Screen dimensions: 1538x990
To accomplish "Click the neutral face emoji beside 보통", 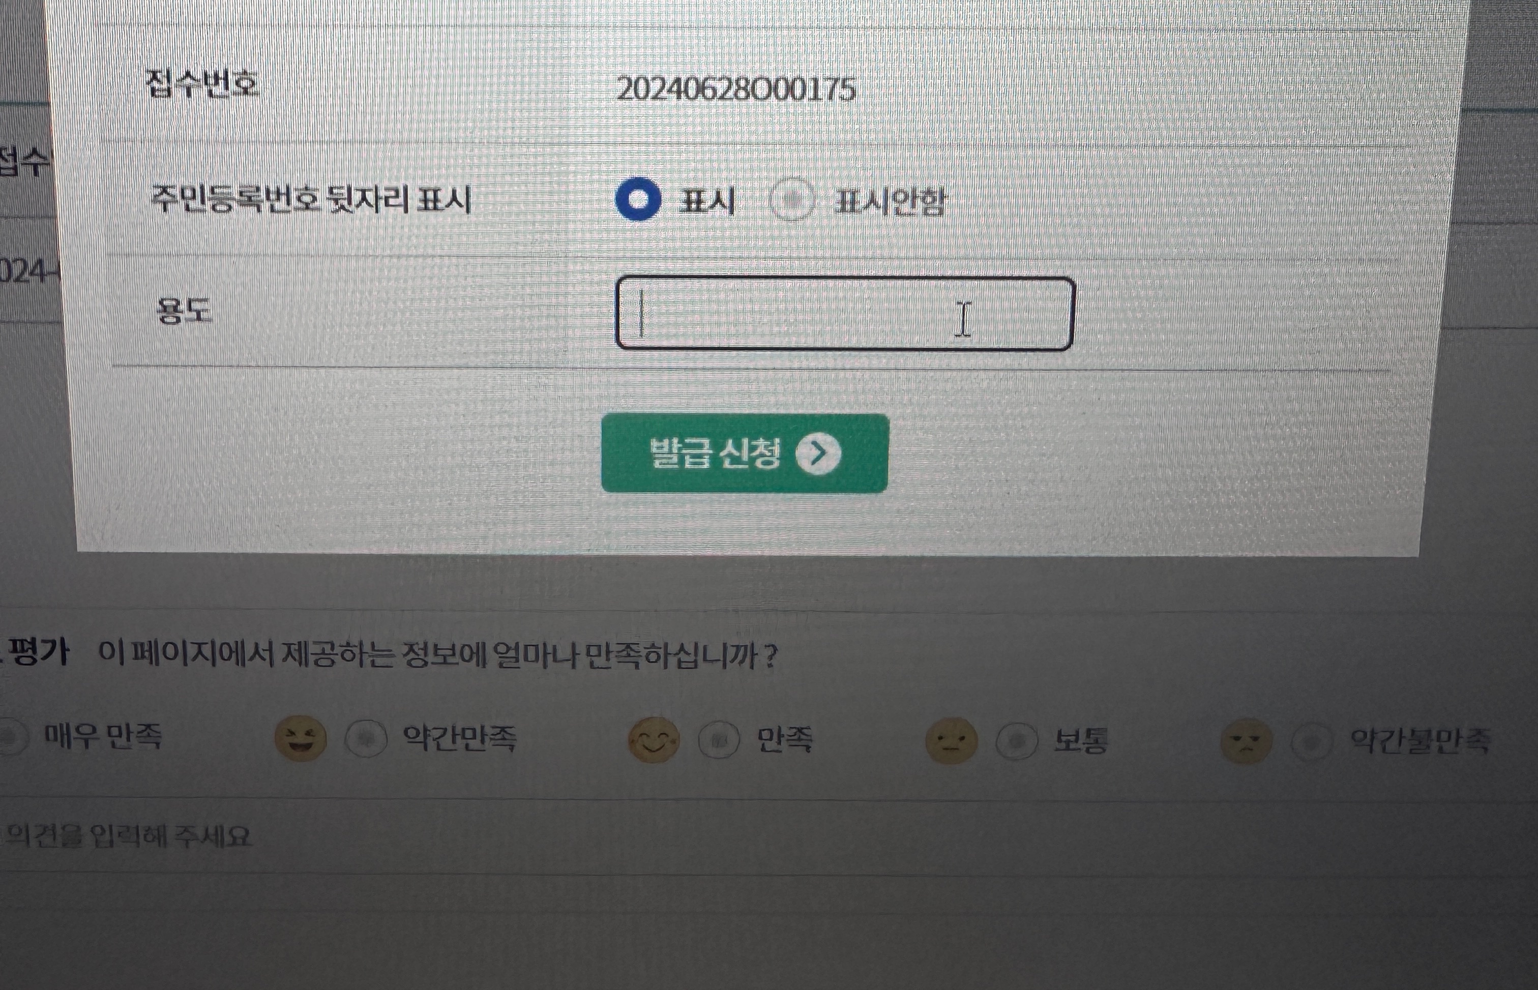I will (952, 740).
